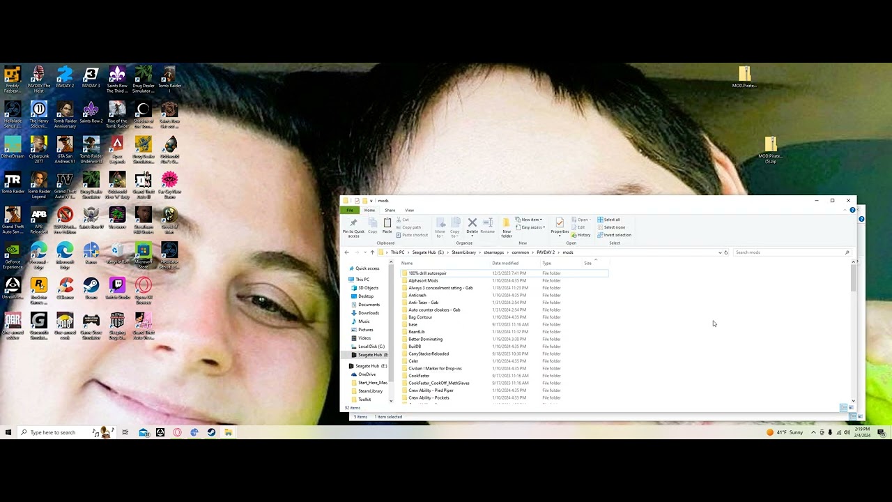
Task: Open the File tab
Action: [351, 210]
